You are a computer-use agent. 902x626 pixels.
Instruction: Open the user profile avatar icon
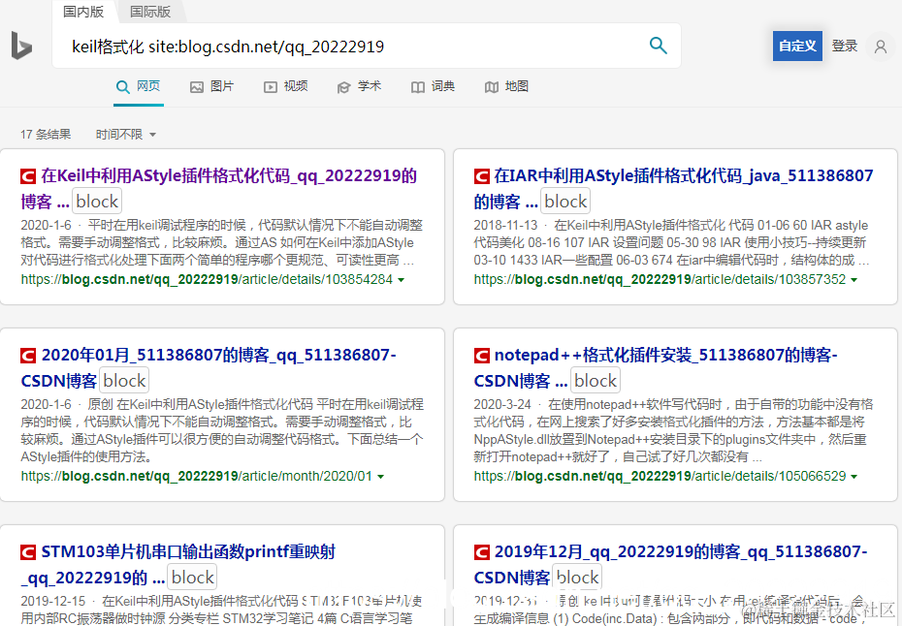click(x=880, y=46)
